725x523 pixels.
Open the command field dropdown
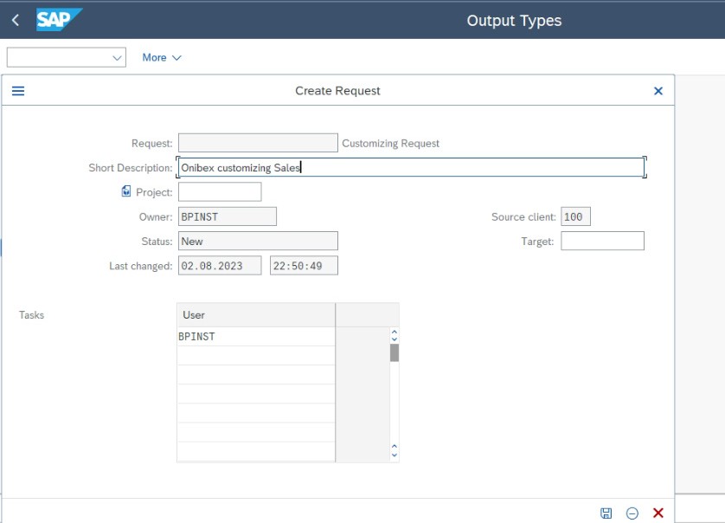click(x=117, y=58)
